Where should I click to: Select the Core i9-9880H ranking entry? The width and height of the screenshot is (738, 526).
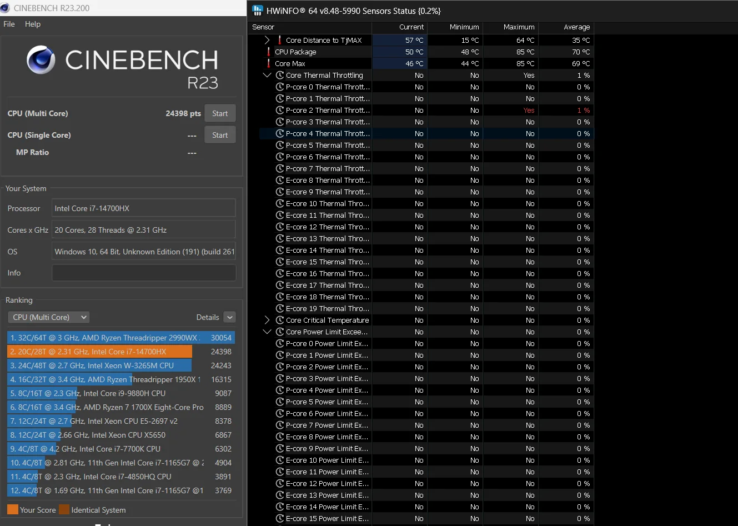[121, 393]
